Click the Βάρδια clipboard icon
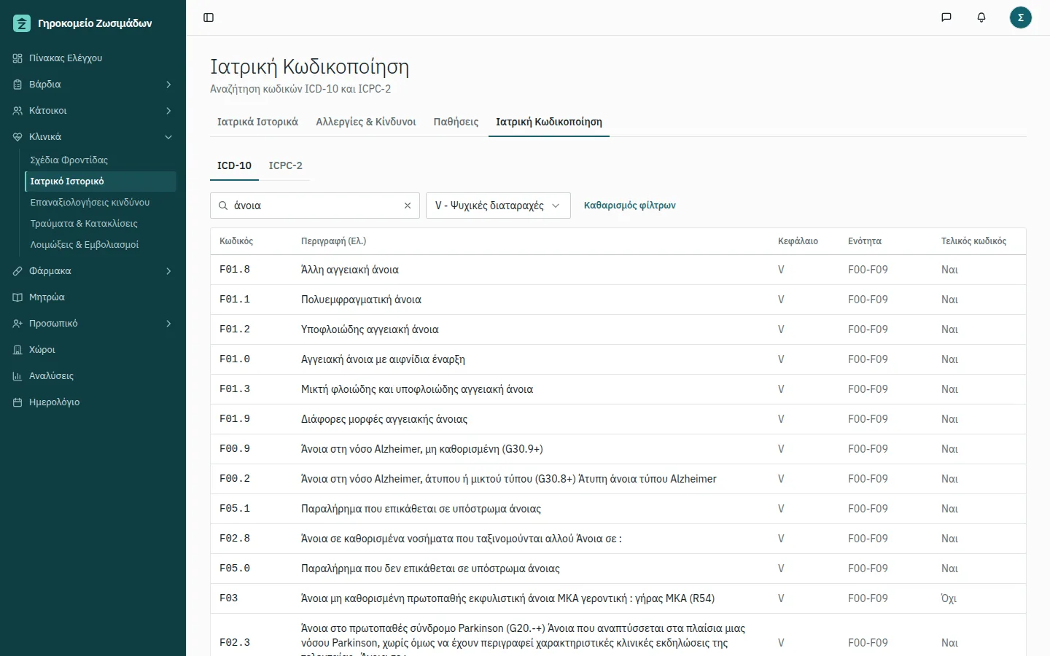Viewport: 1050px width, 656px height. [17, 85]
